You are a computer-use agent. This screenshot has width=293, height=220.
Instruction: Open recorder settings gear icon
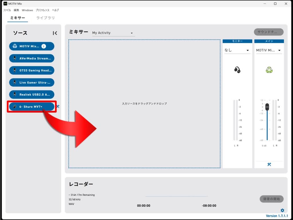pos(282,210)
